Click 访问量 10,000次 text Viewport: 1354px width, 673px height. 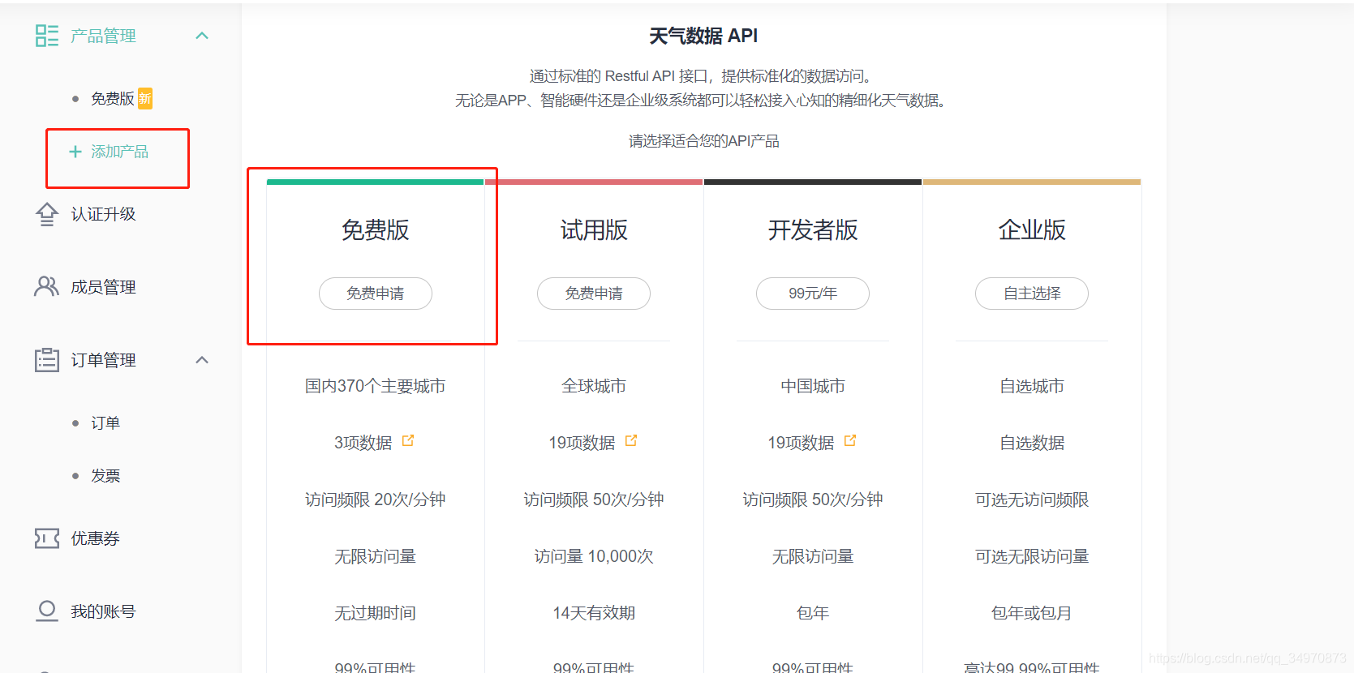coord(594,556)
